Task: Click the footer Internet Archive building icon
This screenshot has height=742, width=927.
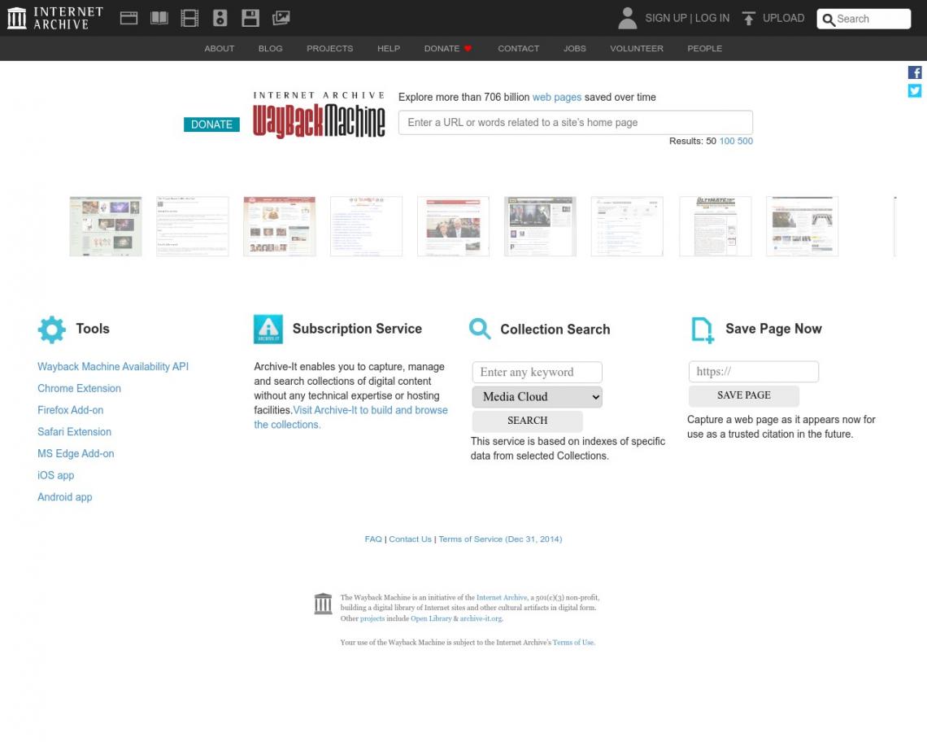Action: [x=323, y=604]
